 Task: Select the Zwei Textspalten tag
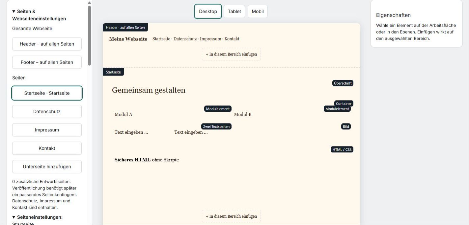click(216, 126)
